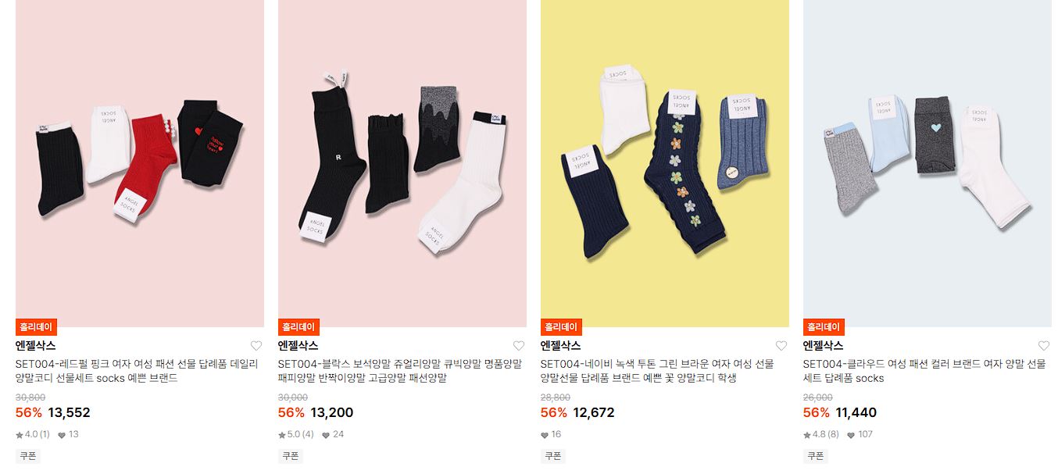Open the pastel blue gray socks product image
The width and height of the screenshot is (1058, 474).
(x=928, y=163)
